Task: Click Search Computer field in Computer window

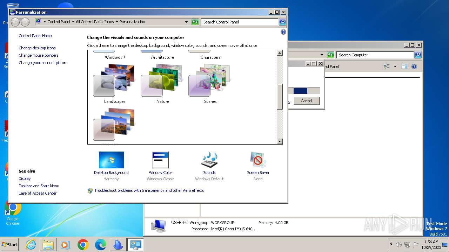Action: click(x=375, y=55)
